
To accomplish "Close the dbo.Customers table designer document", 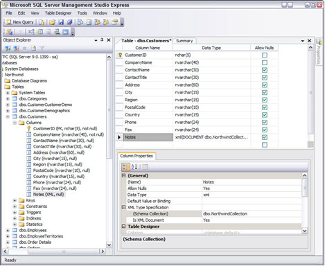I will point(310,41).
